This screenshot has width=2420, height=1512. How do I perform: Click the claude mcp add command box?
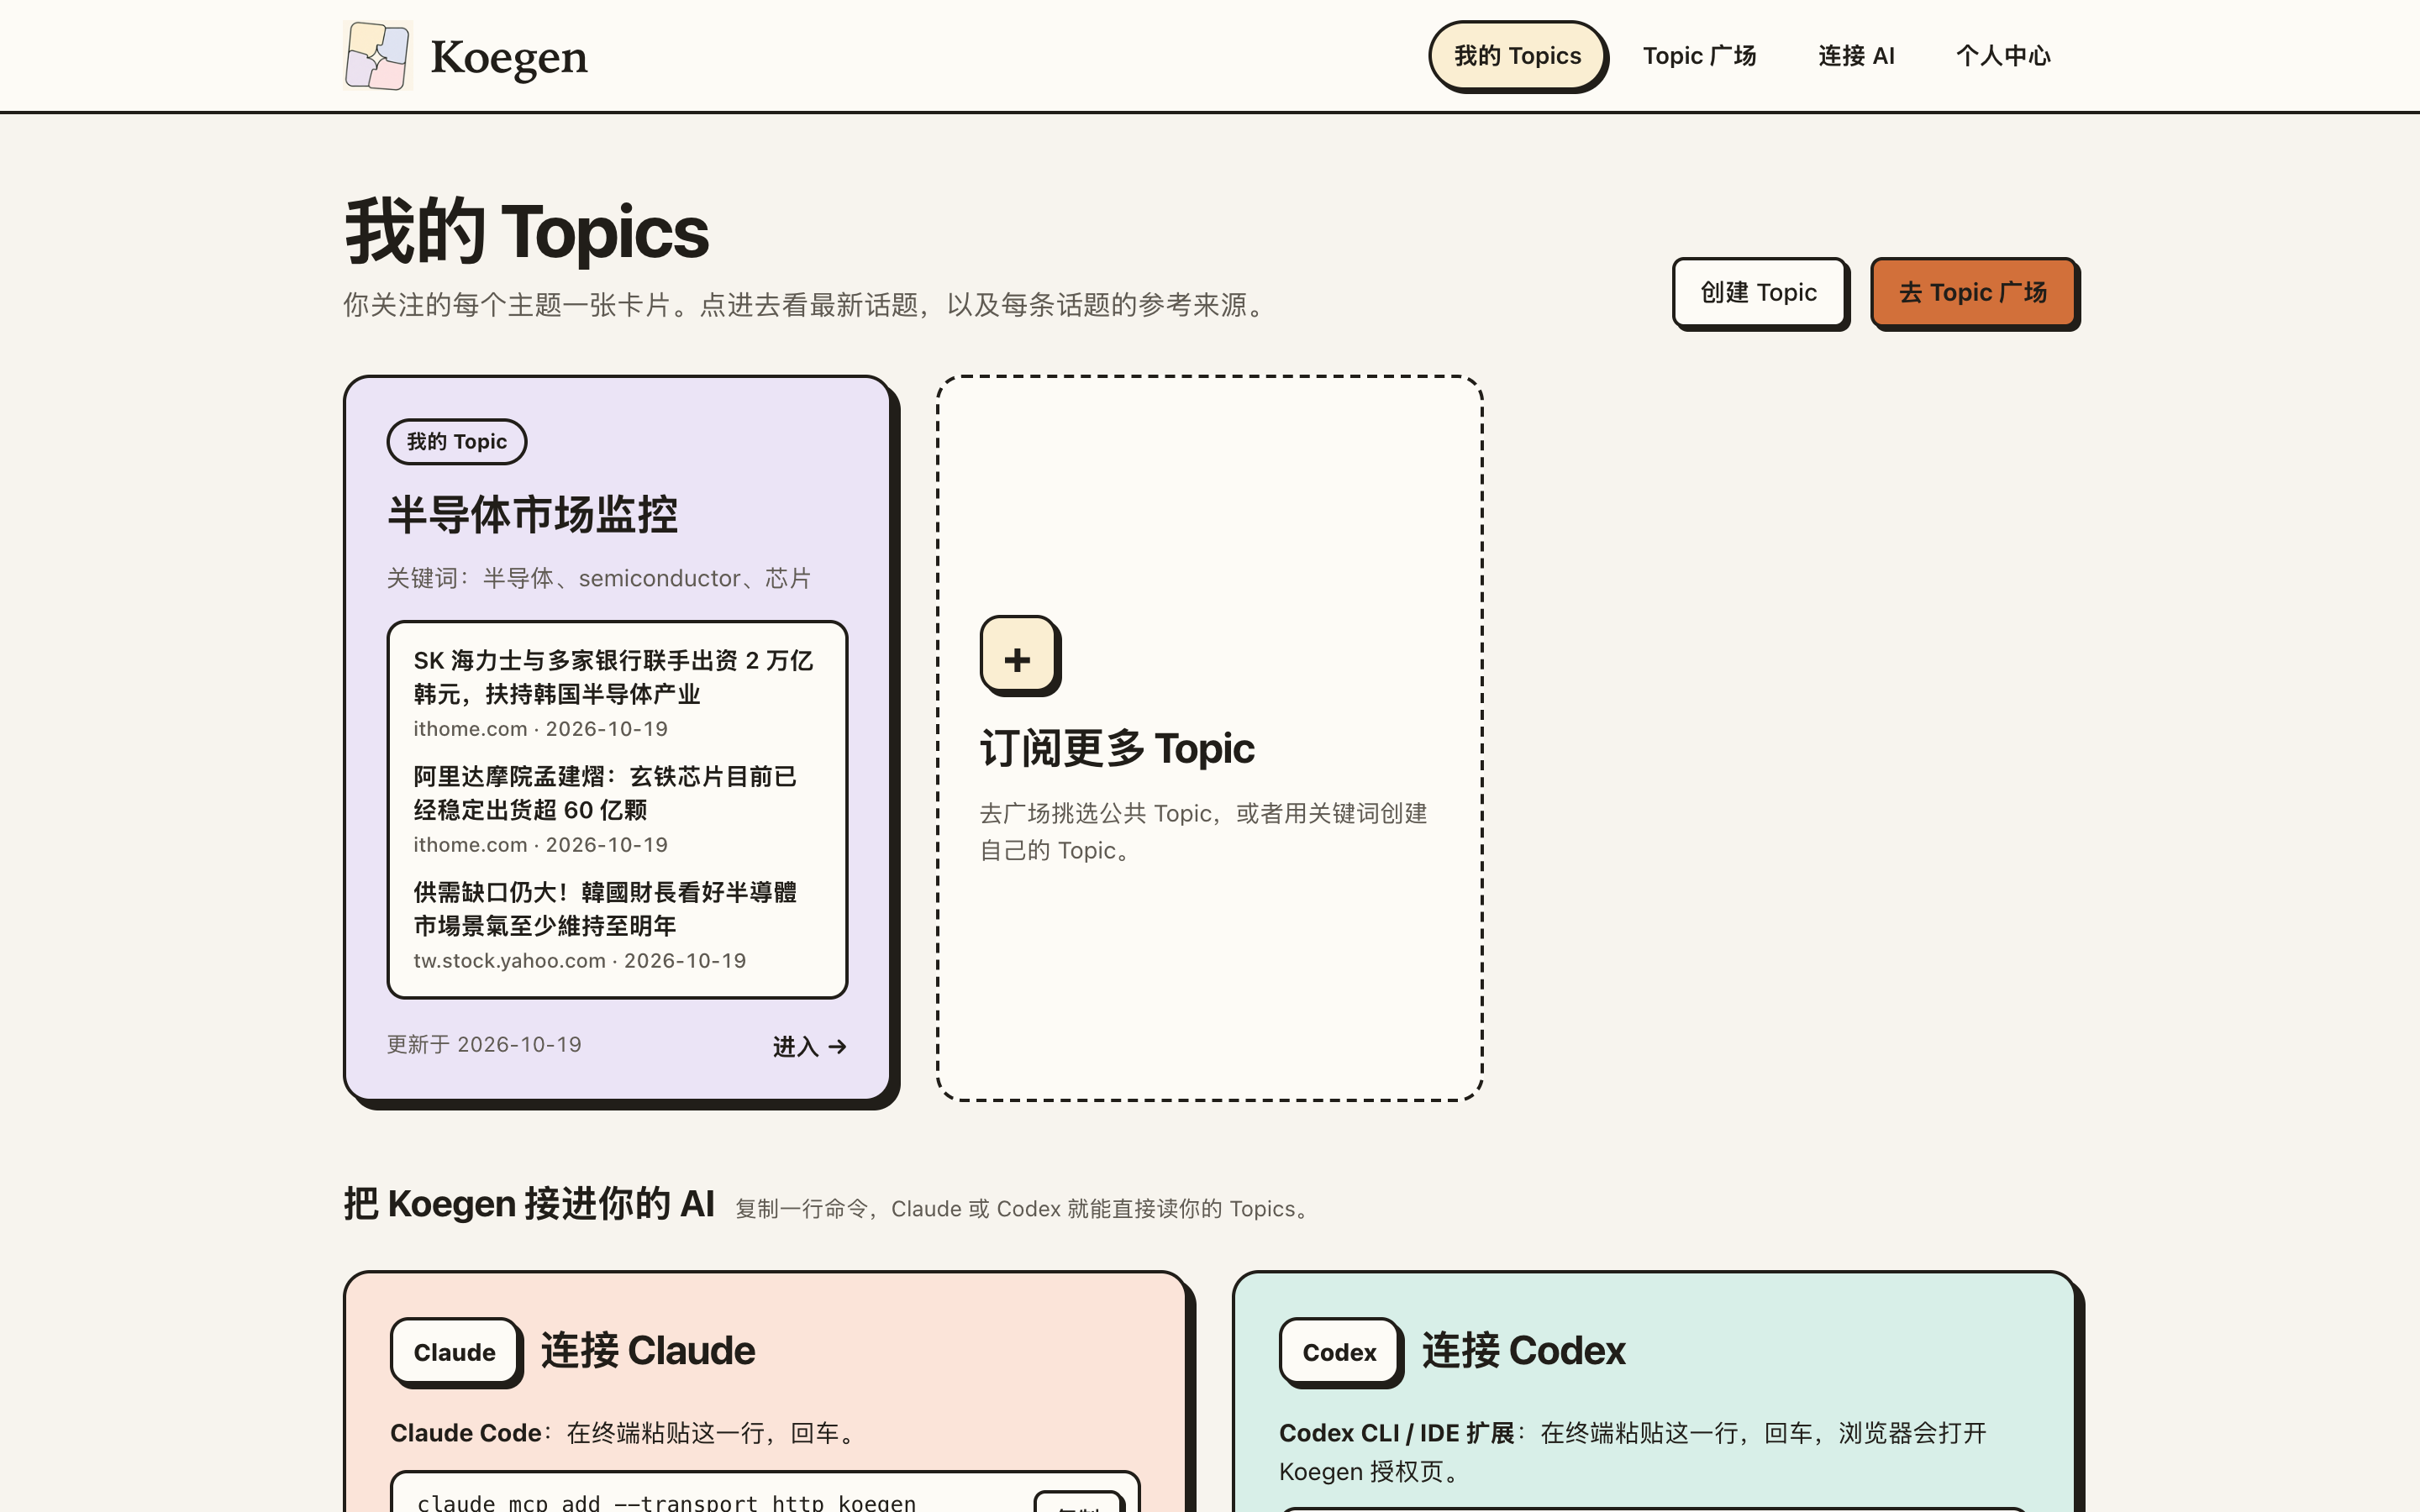pyautogui.click(x=765, y=1493)
